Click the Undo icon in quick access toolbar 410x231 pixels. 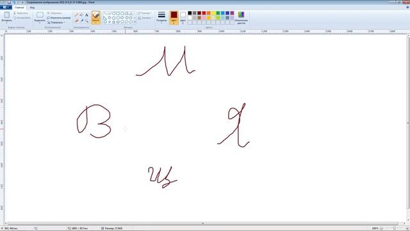14,2
